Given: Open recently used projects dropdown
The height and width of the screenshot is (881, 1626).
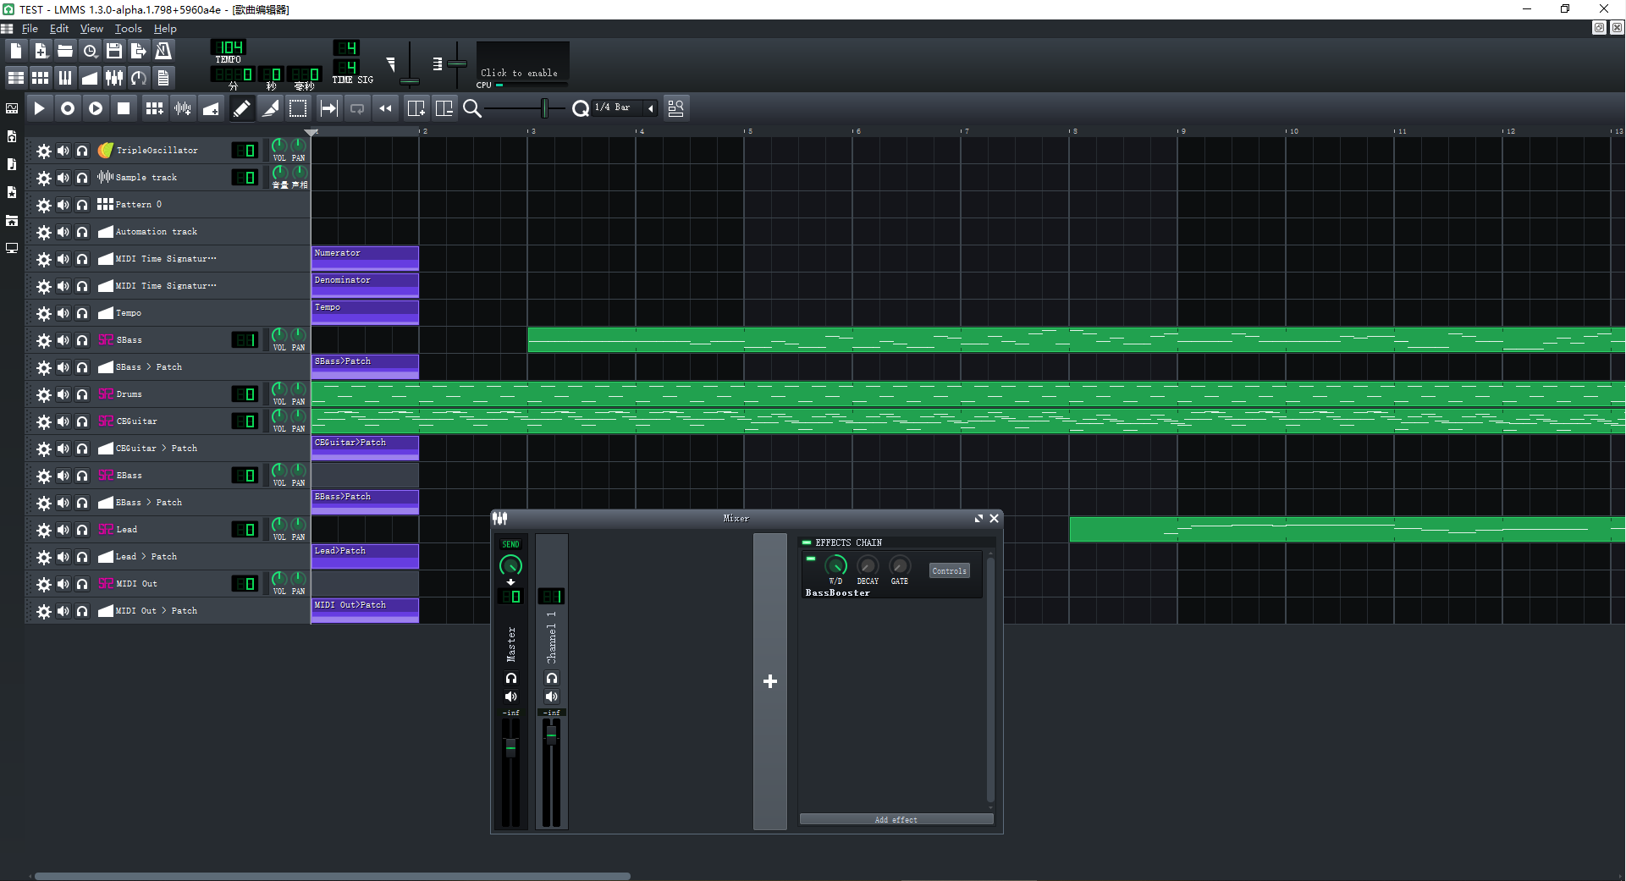Looking at the screenshot, I should pyautogui.click(x=90, y=51).
